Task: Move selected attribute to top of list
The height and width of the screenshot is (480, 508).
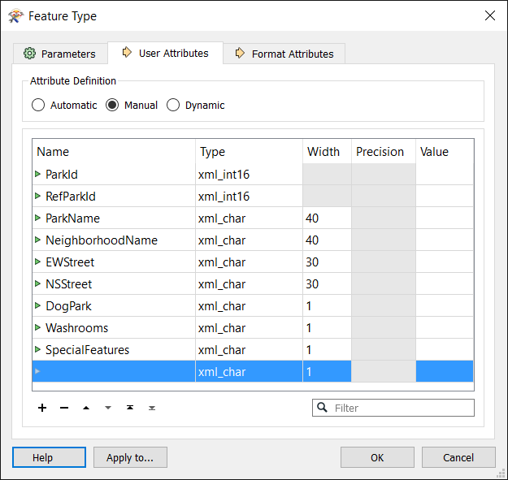Action: click(129, 408)
